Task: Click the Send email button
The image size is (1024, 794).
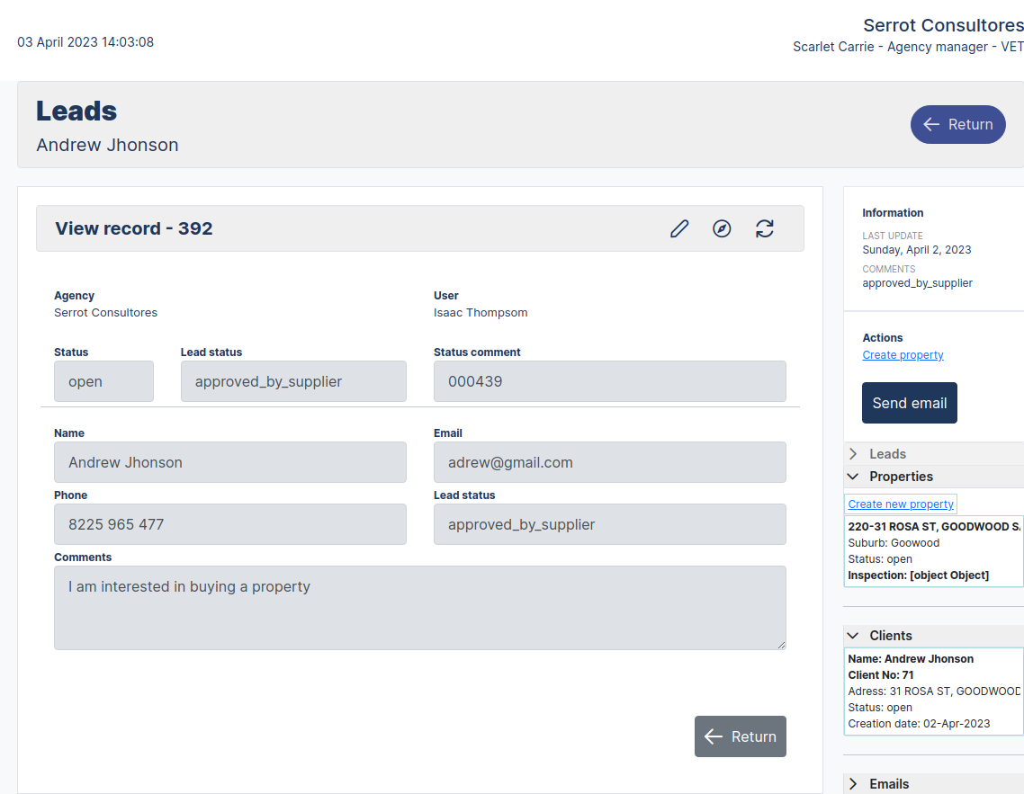Action: (909, 403)
